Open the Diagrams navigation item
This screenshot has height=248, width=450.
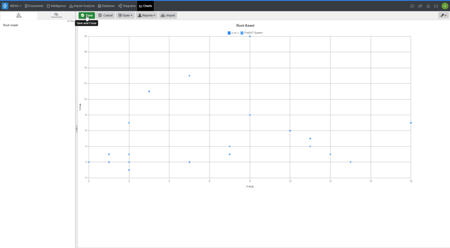(x=127, y=6)
